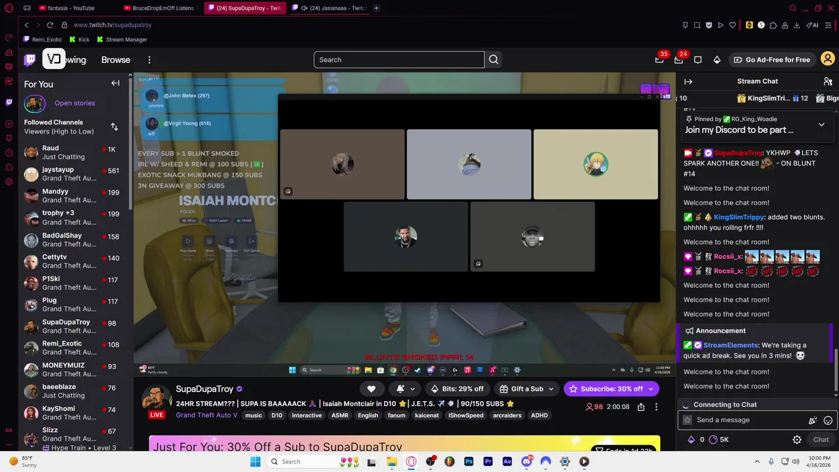Open the emote picker in chat input
The width and height of the screenshot is (839, 472).
click(x=828, y=420)
